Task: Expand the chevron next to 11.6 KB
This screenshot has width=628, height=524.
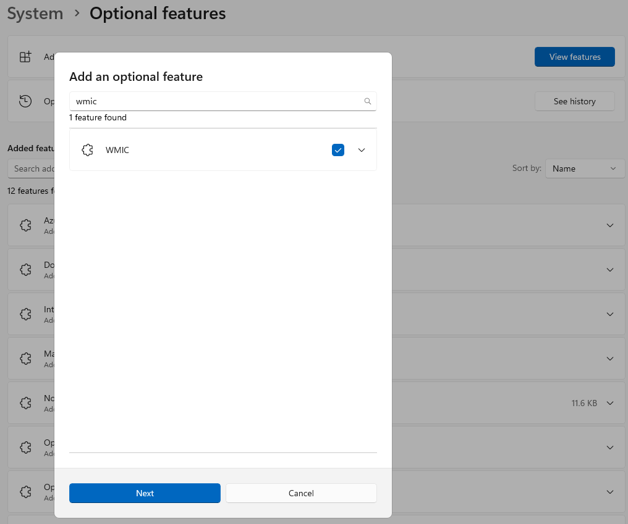Action: click(x=610, y=403)
